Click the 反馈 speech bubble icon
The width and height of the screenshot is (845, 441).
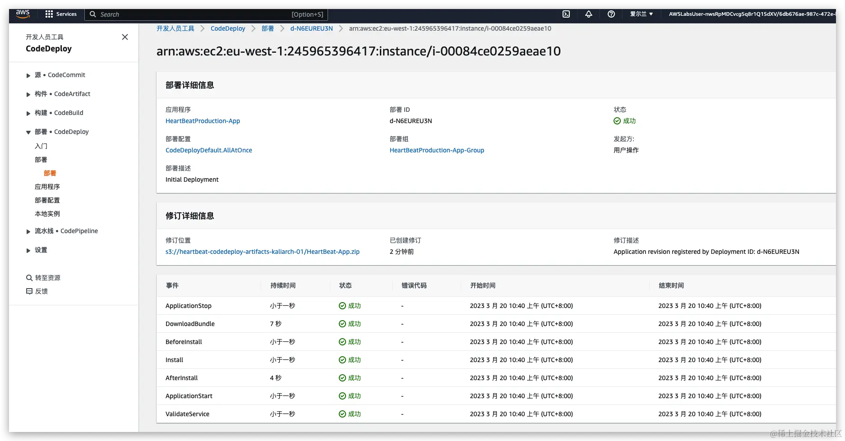[29, 291]
